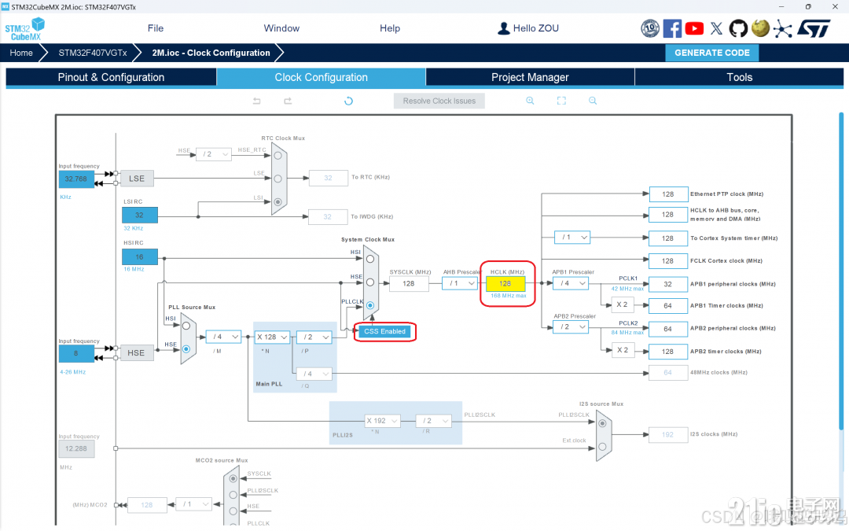This screenshot has height=531, width=849.
Task: Click the LSE oscillator block
Action: click(x=137, y=179)
